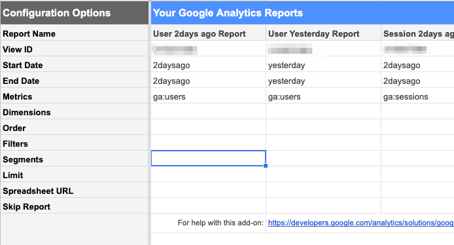Select the 'Configuration Options' header cell
The height and width of the screenshot is (245, 454).
pyautogui.click(x=75, y=12)
